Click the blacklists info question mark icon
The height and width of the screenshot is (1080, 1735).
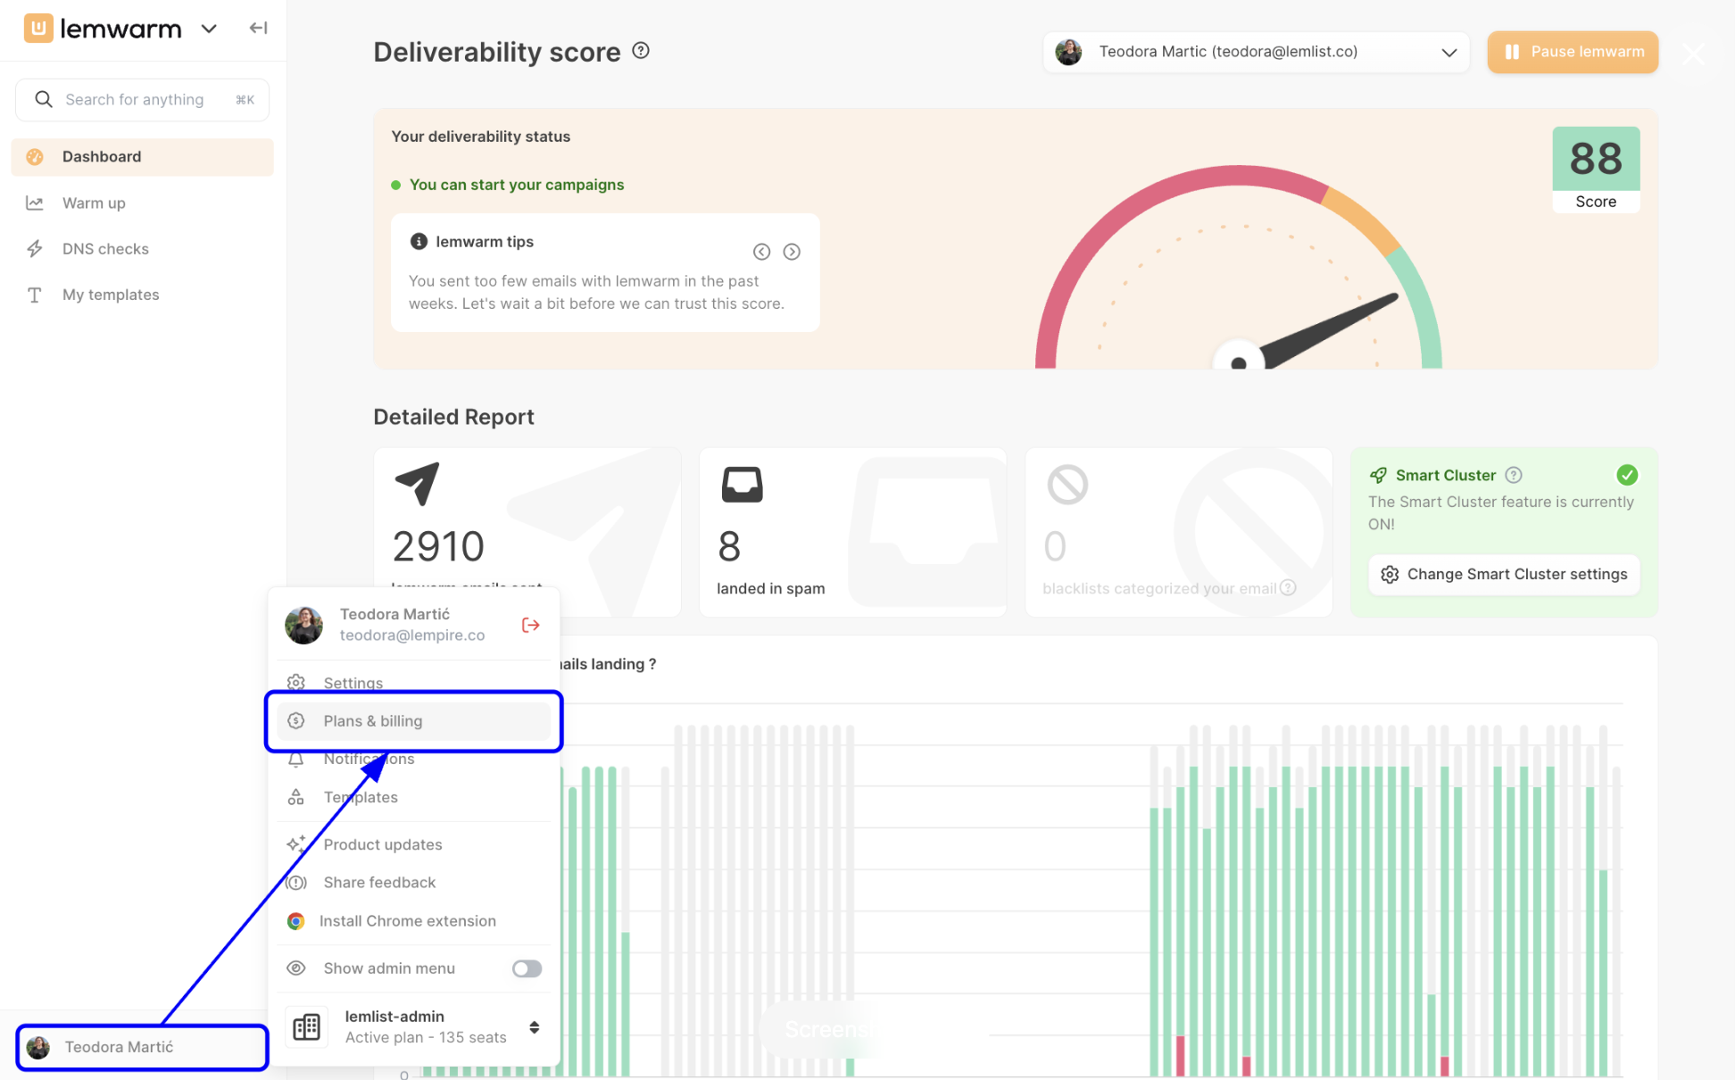pyautogui.click(x=1288, y=587)
